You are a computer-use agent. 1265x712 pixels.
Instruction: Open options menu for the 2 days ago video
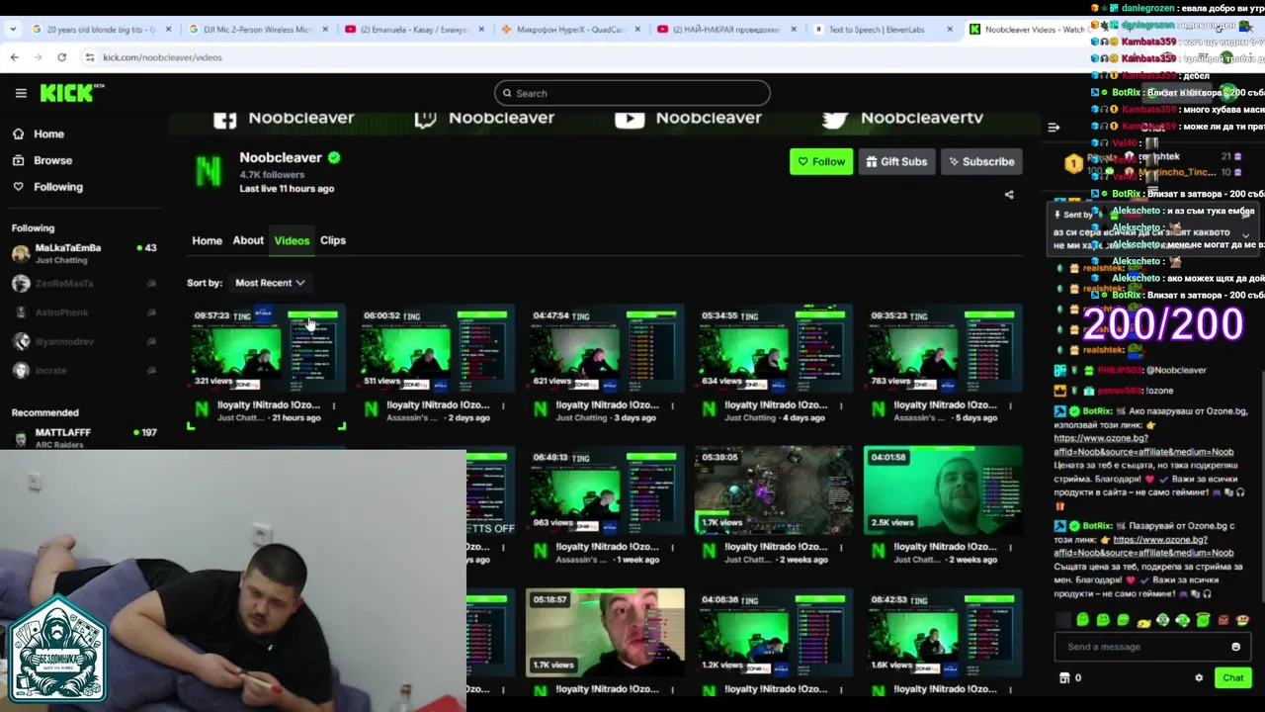point(502,405)
